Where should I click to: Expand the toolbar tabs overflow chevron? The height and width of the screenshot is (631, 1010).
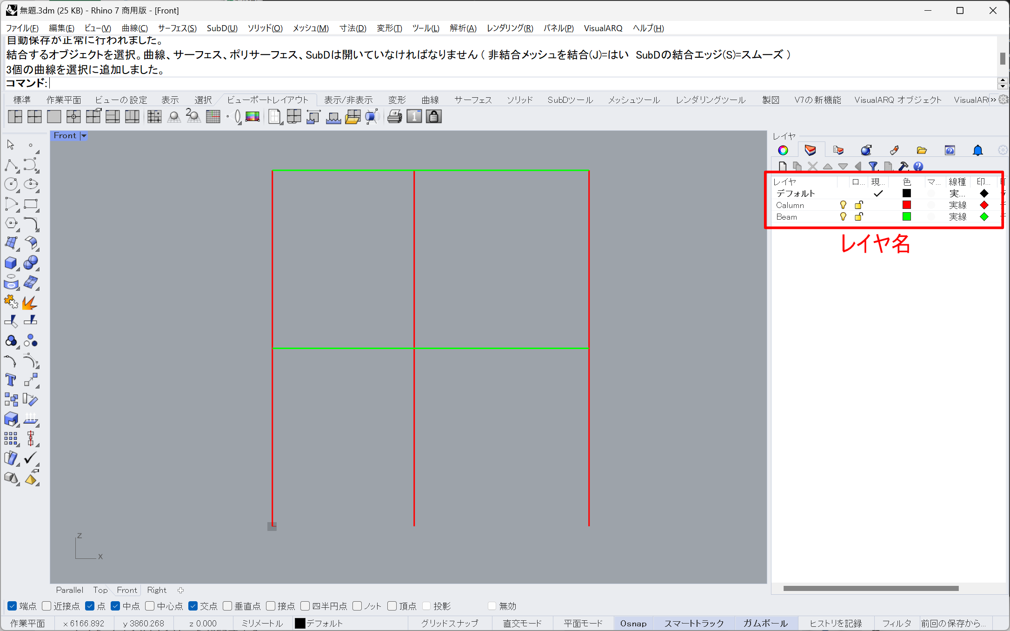pyautogui.click(x=993, y=100)
